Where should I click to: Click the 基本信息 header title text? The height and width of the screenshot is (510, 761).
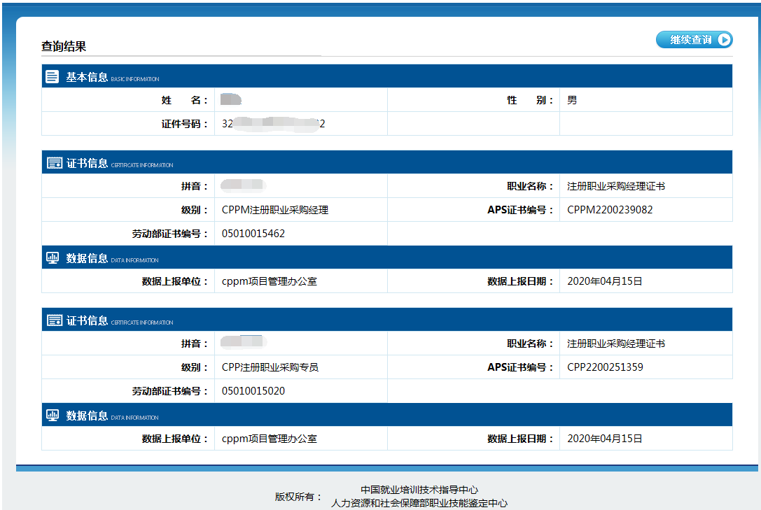click(x=87, y=77)
